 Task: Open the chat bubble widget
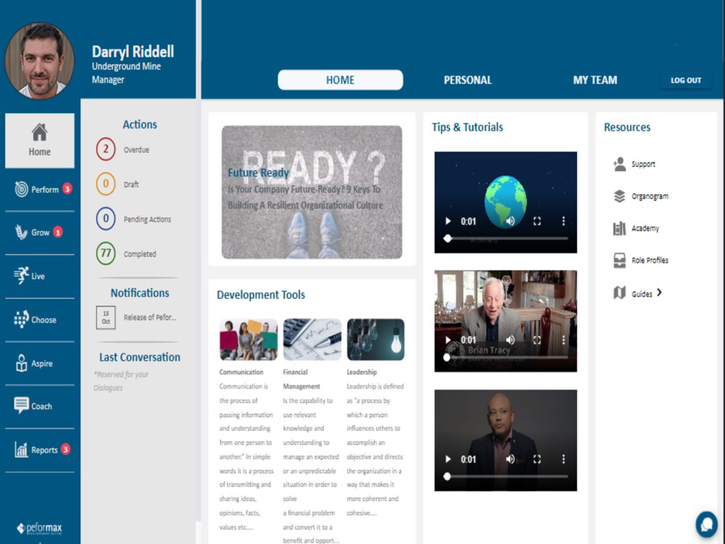coord(706,524)
